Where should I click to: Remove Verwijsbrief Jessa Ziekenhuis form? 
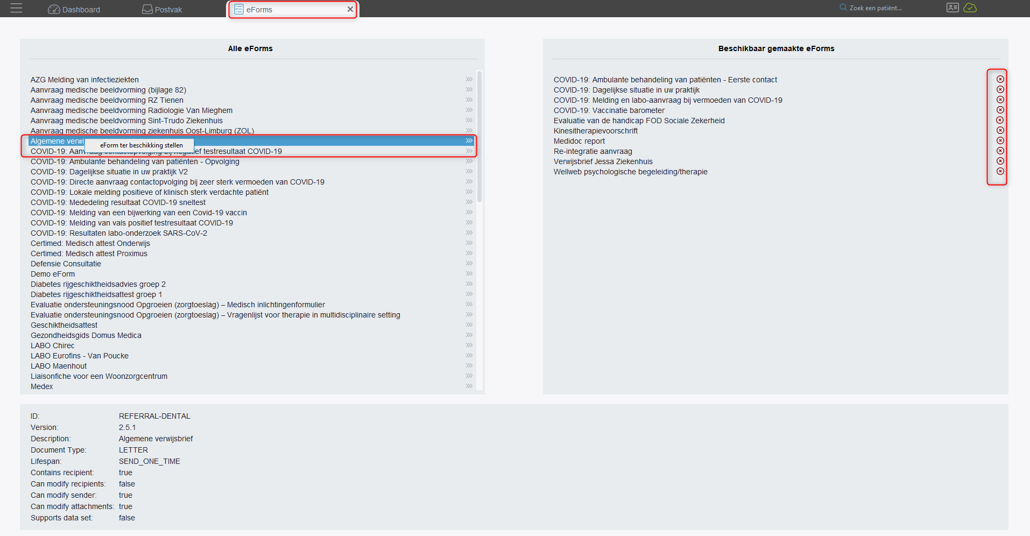click(x=1000, y=161)
